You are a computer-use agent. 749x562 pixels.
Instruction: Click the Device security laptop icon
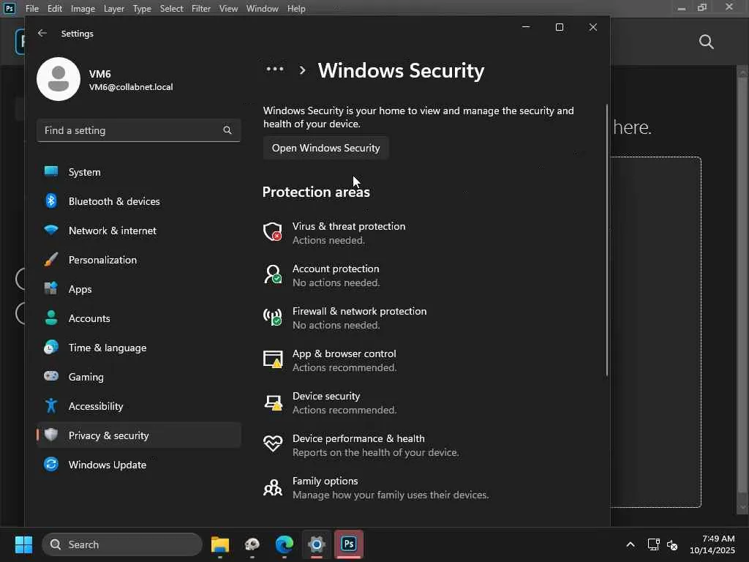(273, 402)
